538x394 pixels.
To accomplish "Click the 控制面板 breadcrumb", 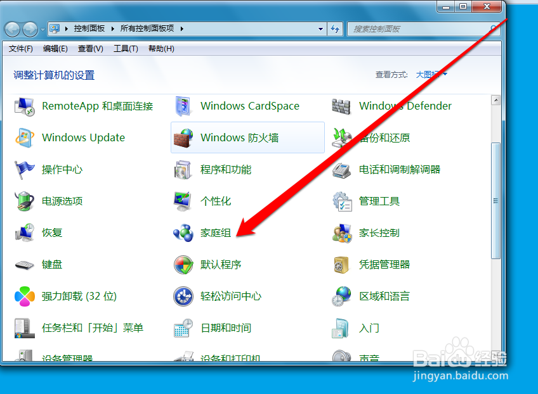I will coord(89,29).
